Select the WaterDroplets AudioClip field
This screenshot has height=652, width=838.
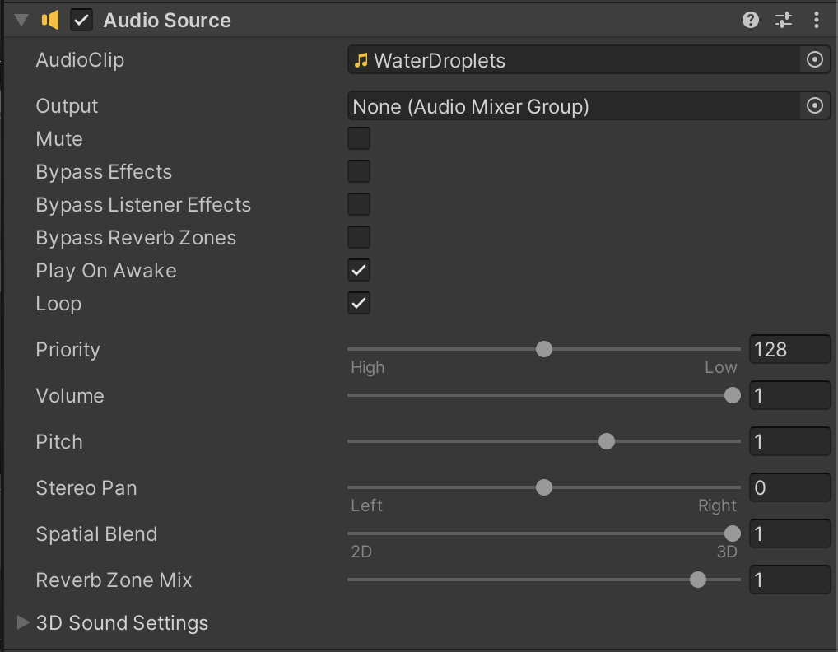click(x=572, y=60)
